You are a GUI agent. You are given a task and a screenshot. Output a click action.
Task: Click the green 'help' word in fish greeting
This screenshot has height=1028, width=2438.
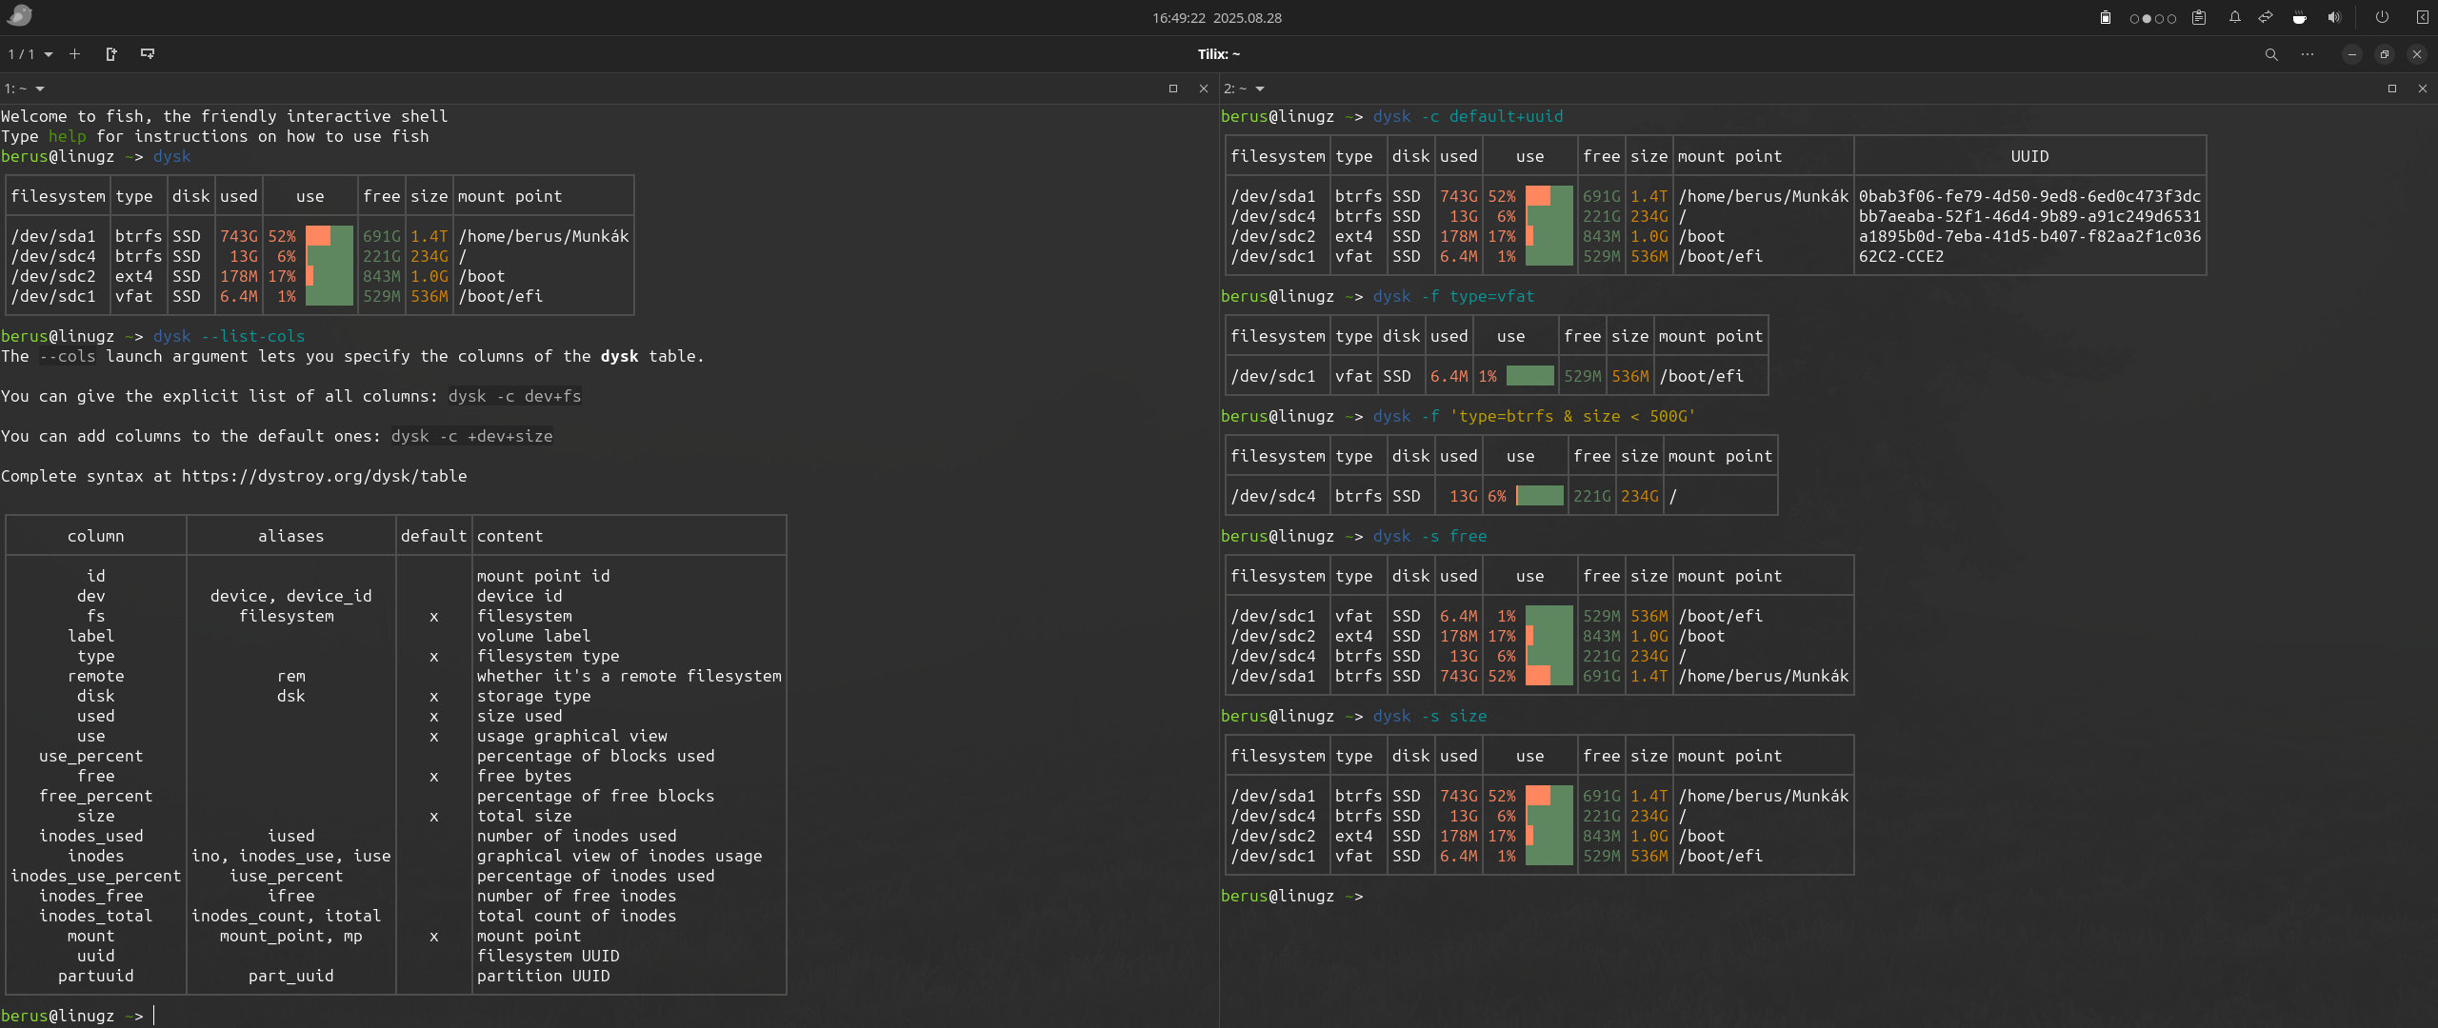67,136
